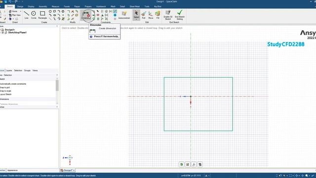
Task: Select the rectangle's top edge in canvas
Action: (x=198, y=78)
